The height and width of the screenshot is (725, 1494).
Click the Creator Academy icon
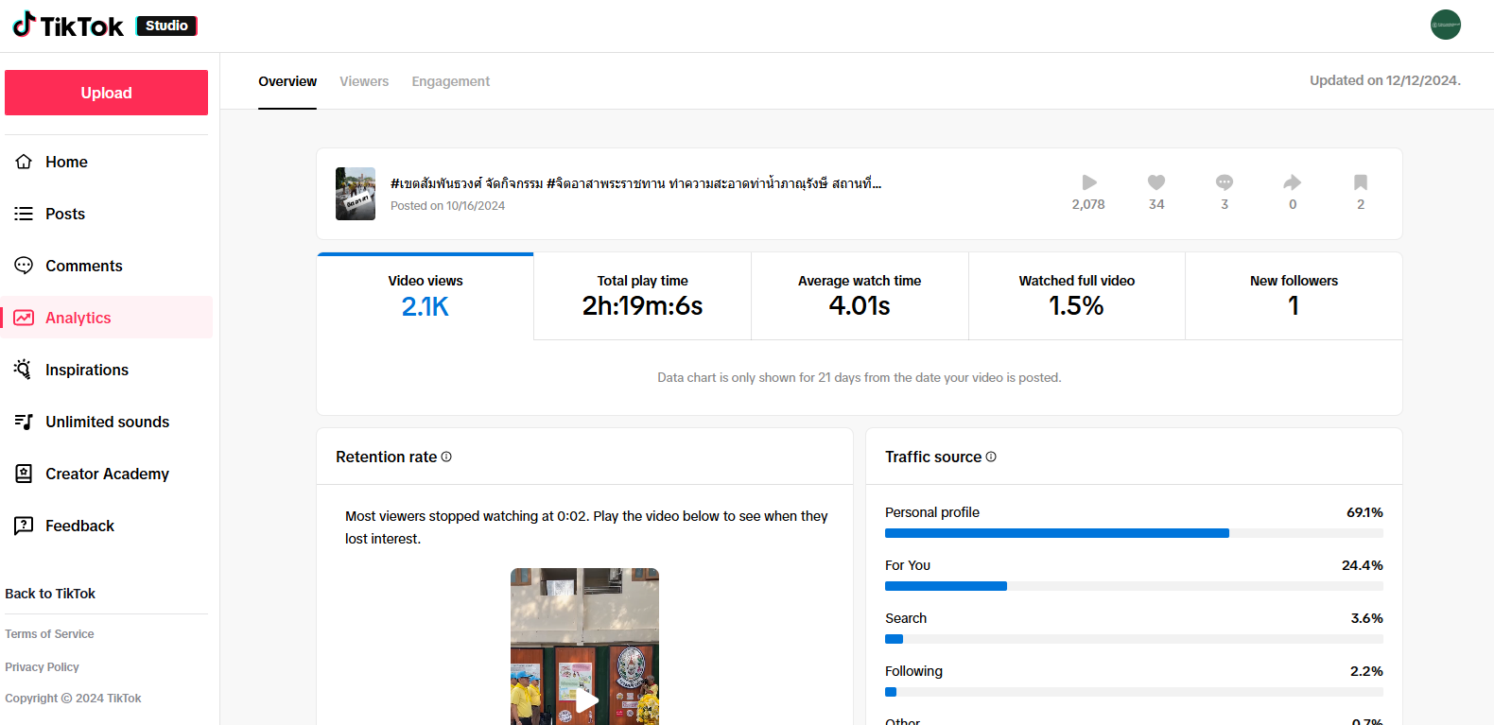point(25,474)
